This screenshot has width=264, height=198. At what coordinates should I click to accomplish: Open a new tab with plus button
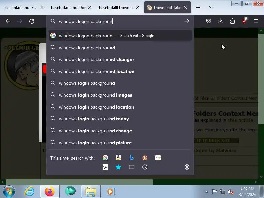(x=198, y=7)
